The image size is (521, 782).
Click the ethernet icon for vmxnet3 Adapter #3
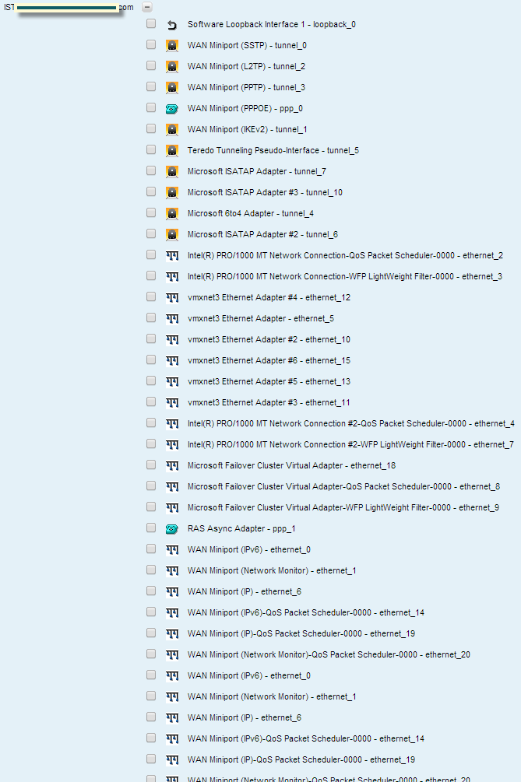172,402
